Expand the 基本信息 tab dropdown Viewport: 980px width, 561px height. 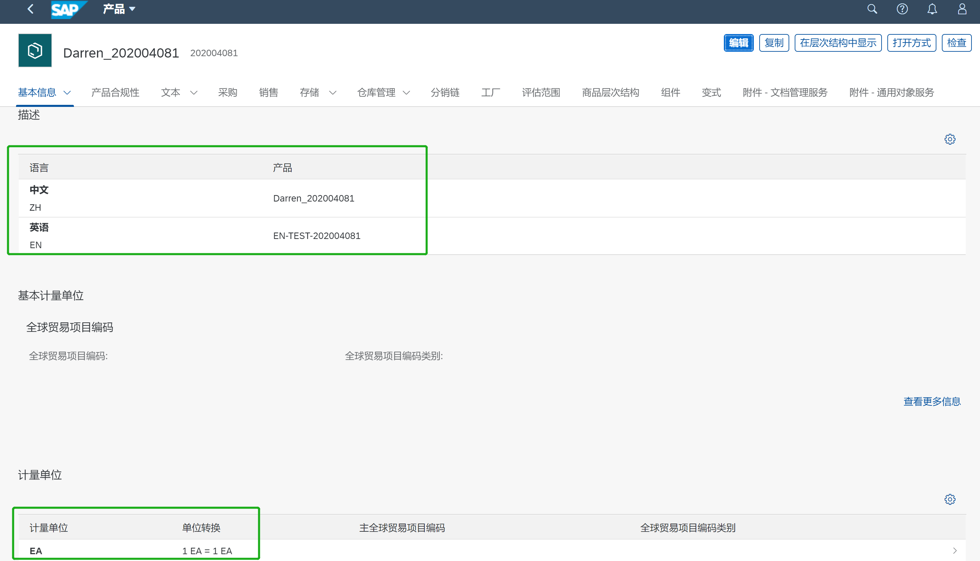click(x=66, y=93)
